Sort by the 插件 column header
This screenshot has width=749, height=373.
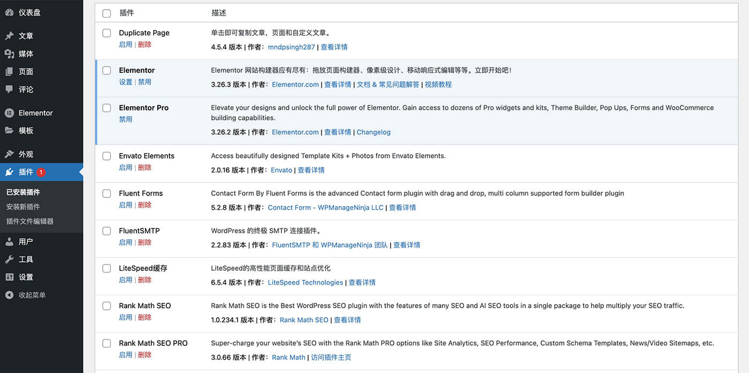click(127, 13)
